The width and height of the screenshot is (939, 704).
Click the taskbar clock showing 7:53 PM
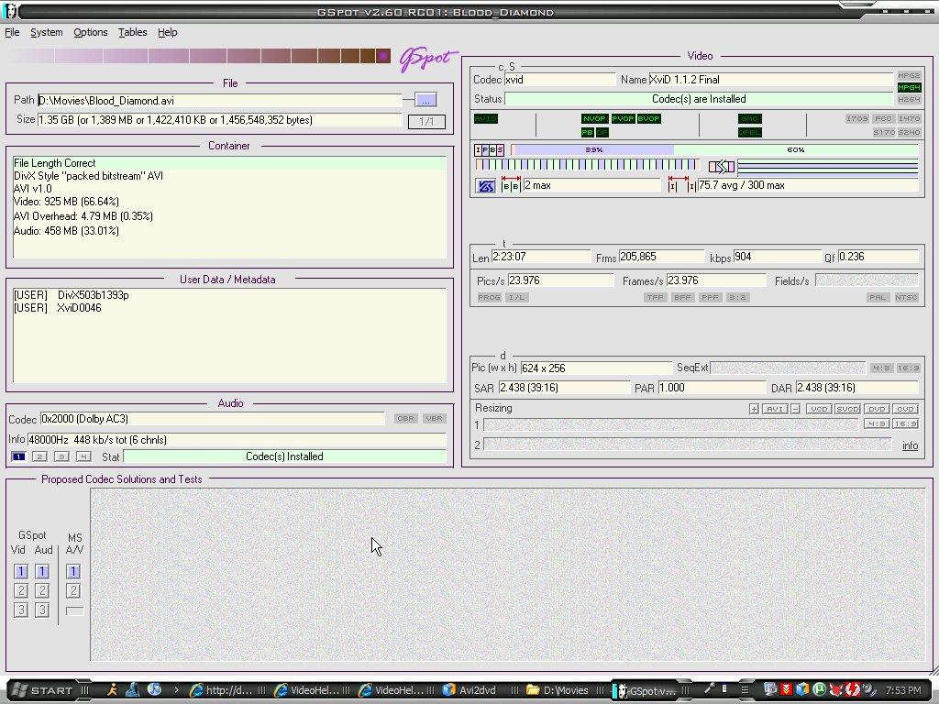(x=903, y=690)
